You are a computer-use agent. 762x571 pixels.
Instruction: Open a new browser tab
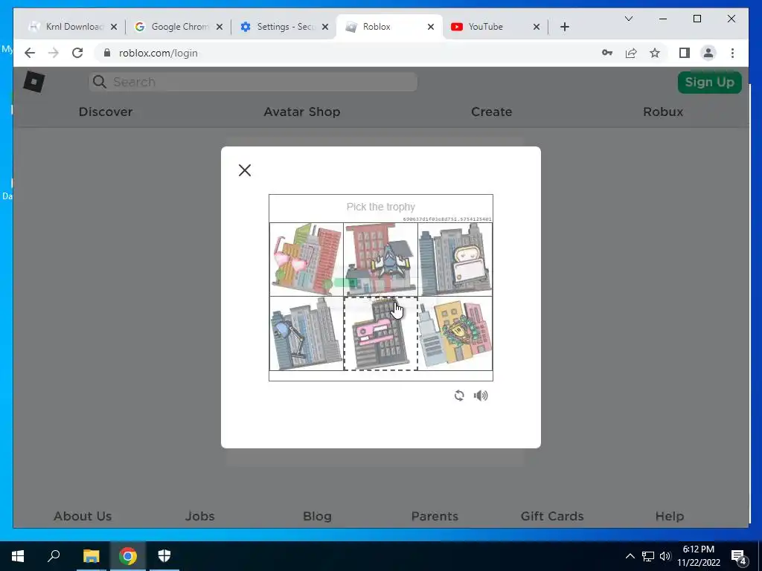pyautogui.click(x=564, y=27)
